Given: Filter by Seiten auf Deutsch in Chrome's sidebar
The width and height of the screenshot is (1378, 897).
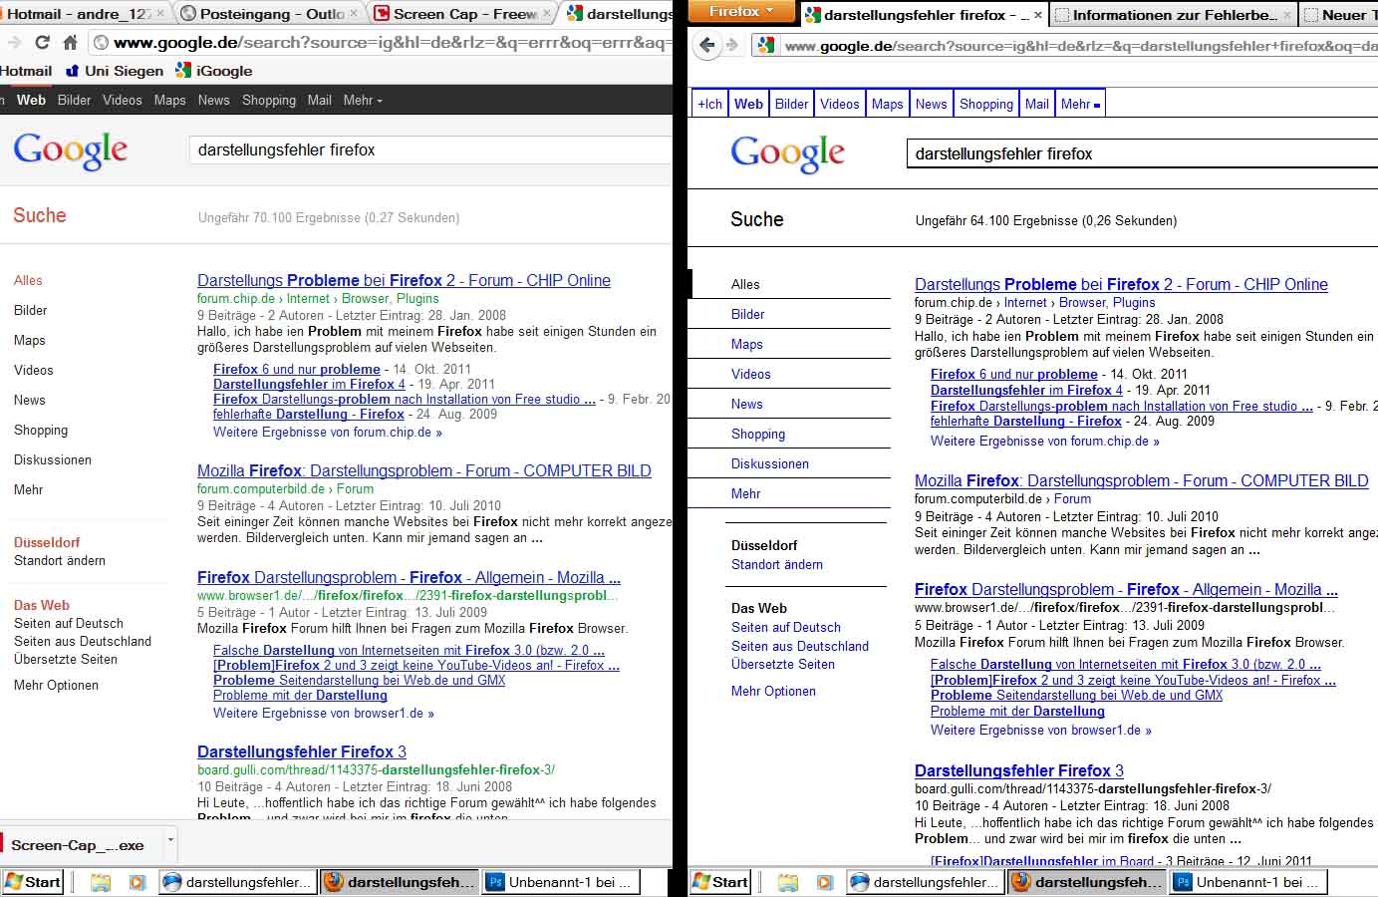Looking at the screenshot, I should tap(69, 623).
